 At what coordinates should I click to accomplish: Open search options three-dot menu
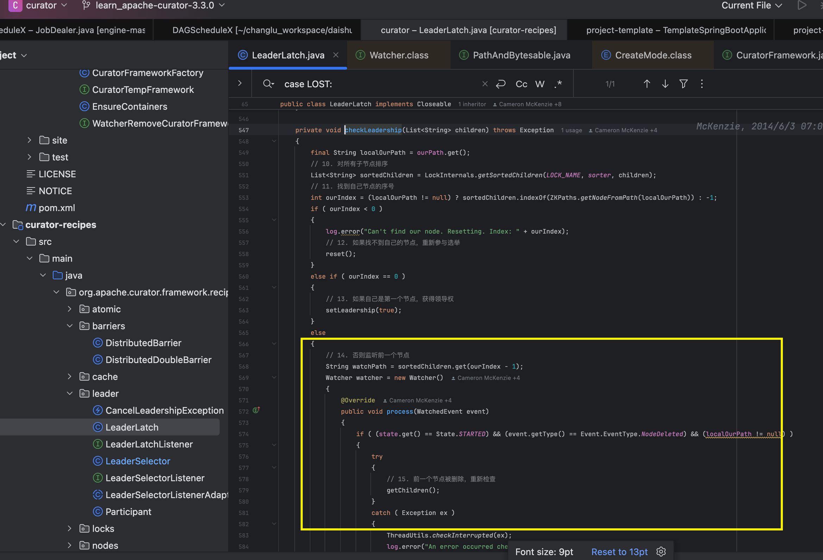point(702,84)
